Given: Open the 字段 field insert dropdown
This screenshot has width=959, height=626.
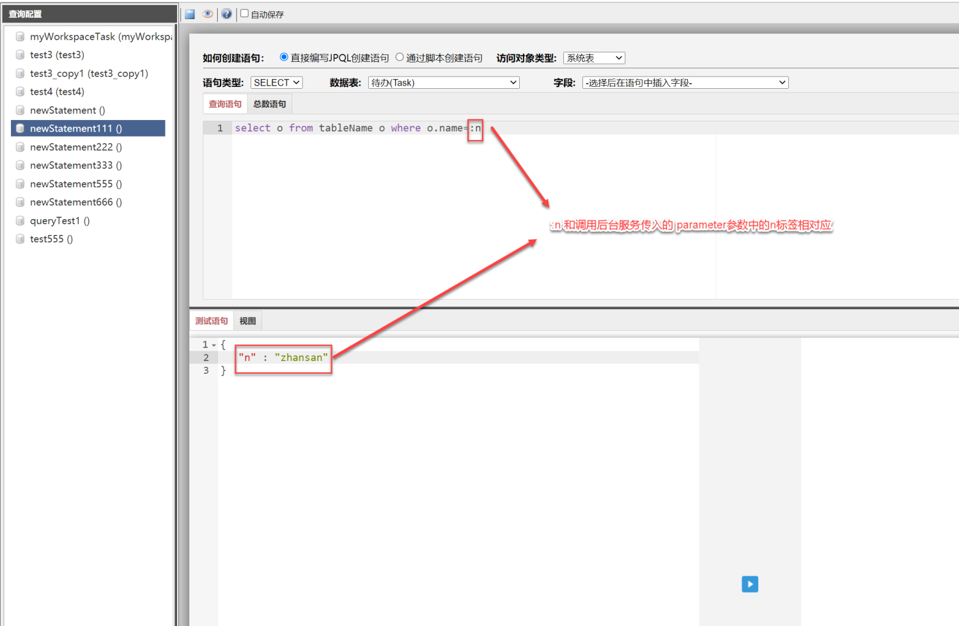Looking at the screenshot, I should coord(685,83).
